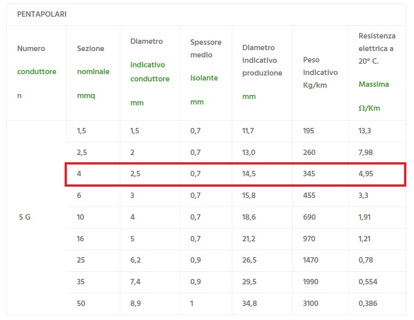414x320 pixels.
Task: Select the Spessore medio isolante header
Action: (206, 72)
